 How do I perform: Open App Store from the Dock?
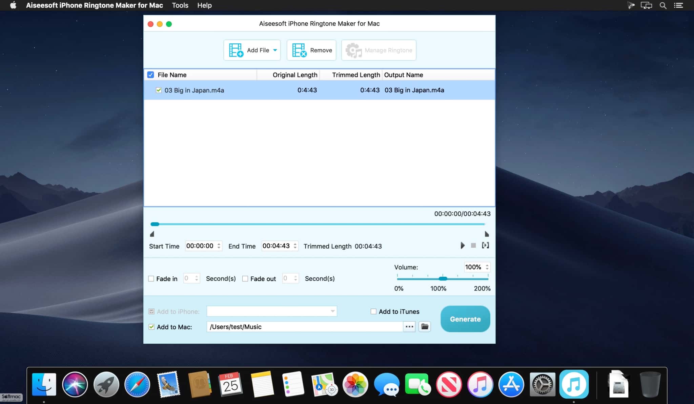511,384
